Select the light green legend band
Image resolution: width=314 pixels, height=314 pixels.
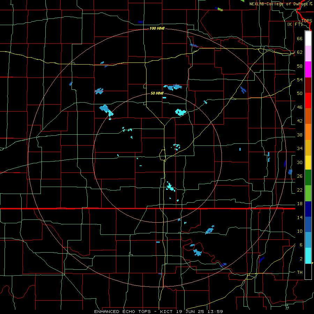point(308,193)
